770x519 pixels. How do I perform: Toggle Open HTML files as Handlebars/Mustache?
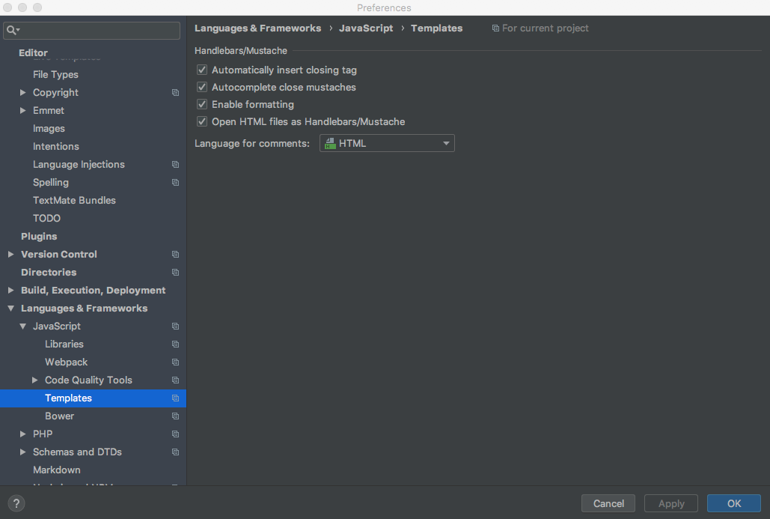(202, 121)
